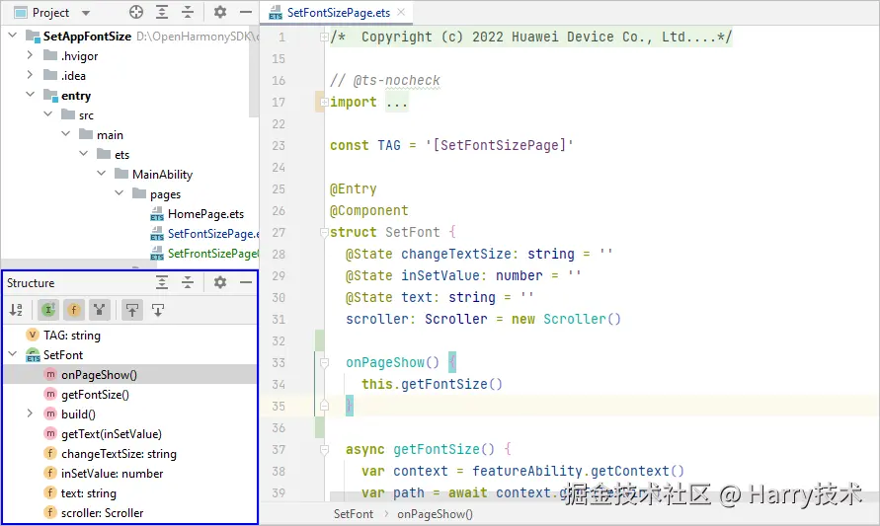Collapse the SetAppFontSize project root
Viewport: 880px width, 526px height.
coord(13,36)
